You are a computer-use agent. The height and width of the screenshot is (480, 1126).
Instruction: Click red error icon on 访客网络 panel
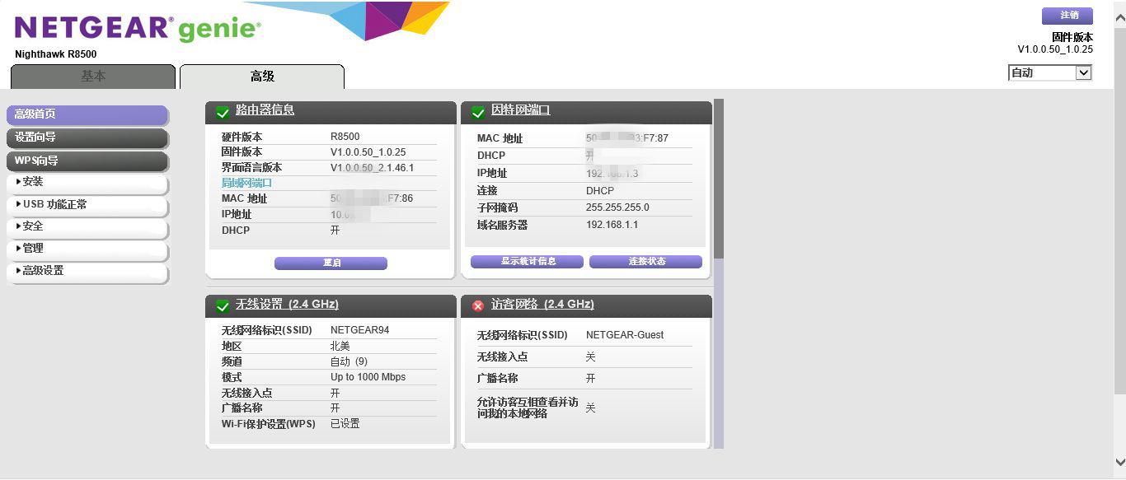[477, 305]
